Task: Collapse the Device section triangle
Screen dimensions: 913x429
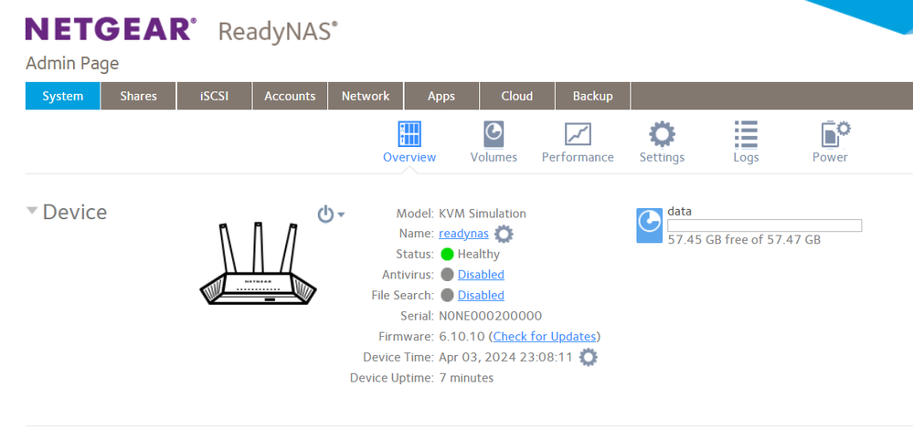Action: tap(31, 211)
